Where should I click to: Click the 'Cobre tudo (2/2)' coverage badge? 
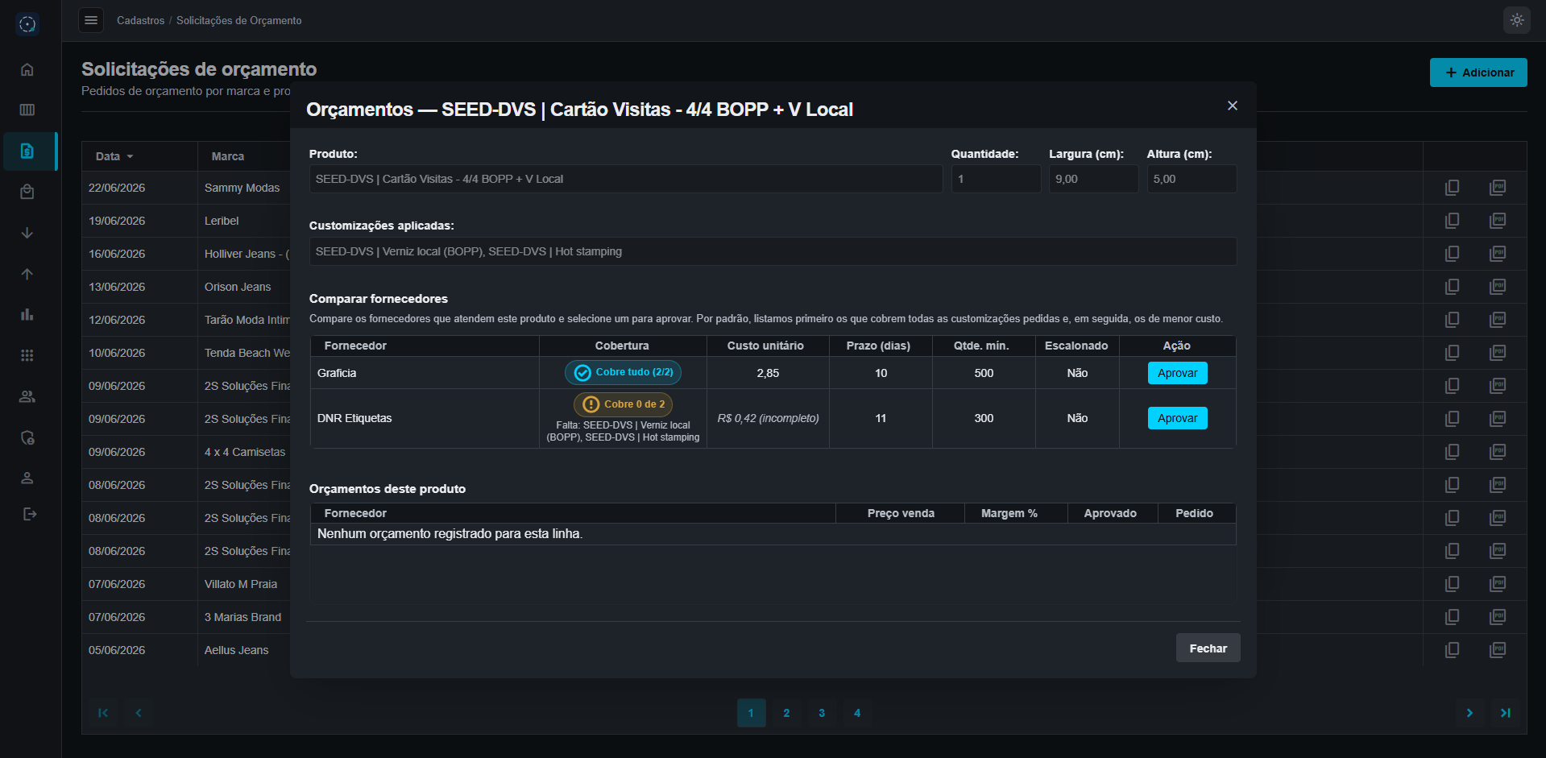click(x=623, y=372)
